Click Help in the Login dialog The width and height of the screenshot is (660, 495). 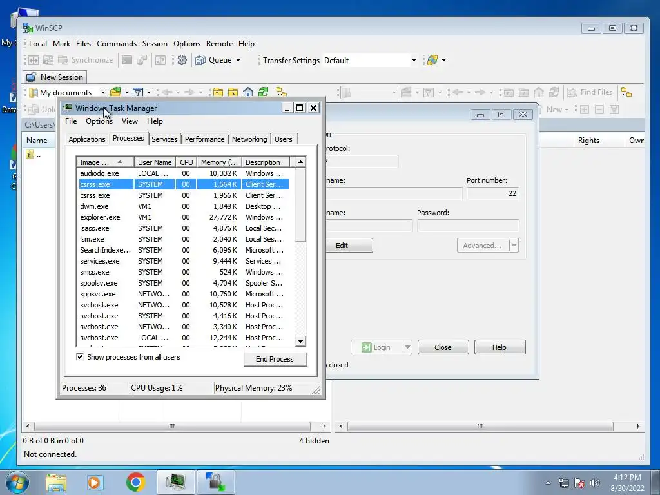pyautogui.click(x=500, y=347)
